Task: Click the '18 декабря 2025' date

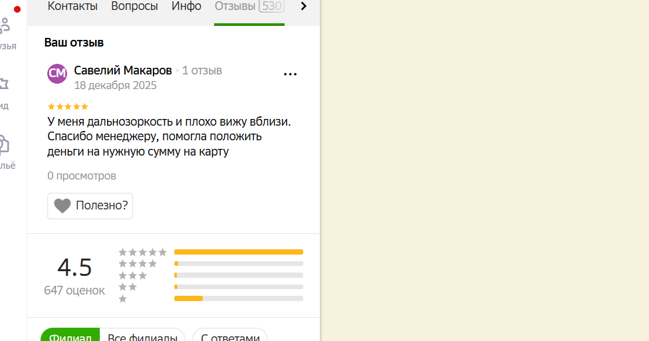Action: tap(115, 85)
